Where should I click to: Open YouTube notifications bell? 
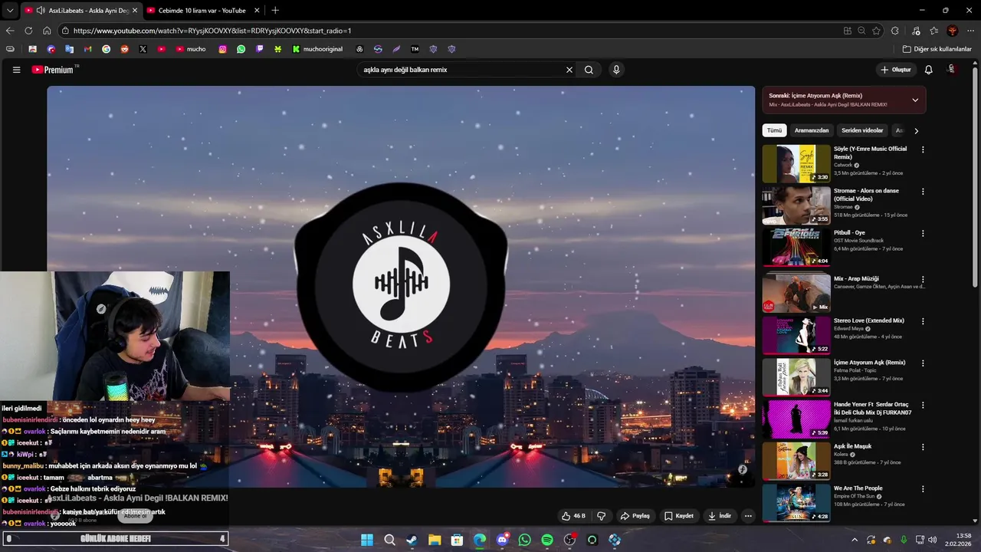click(928, 70)
